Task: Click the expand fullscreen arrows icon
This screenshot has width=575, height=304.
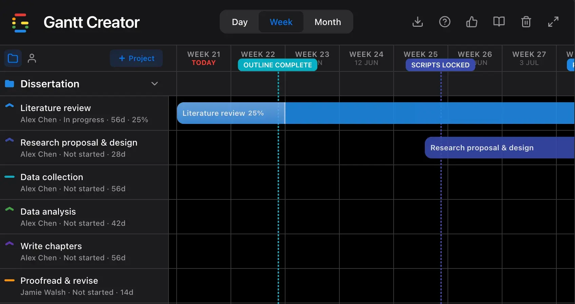Action: click(553, 22)
